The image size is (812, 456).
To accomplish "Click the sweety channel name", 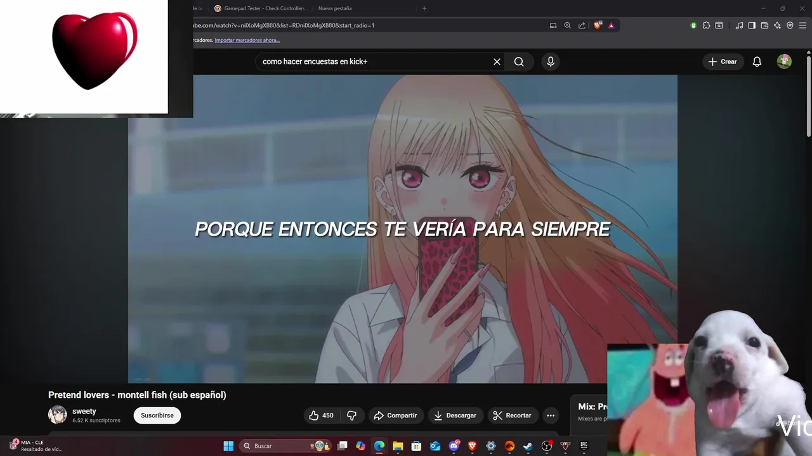I will click(84, 411).
